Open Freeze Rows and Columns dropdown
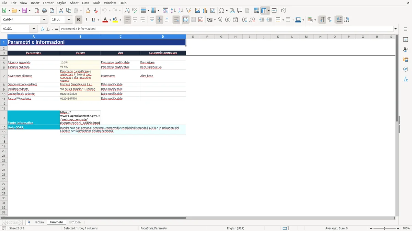Image resolution: width=412 pixels, height=231 pixels. [x=269, y=11]
